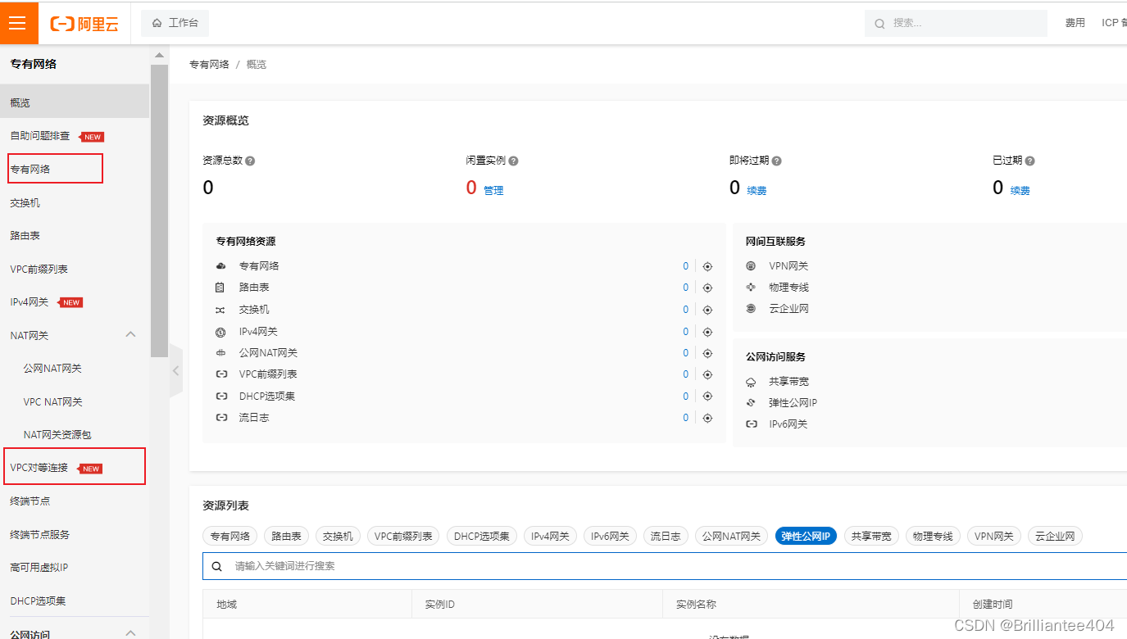Image resolution: width=1127 pixels, height=639 pixels.
Task: Open 概览 in the sidebar
Action: [x=75, y=102]
